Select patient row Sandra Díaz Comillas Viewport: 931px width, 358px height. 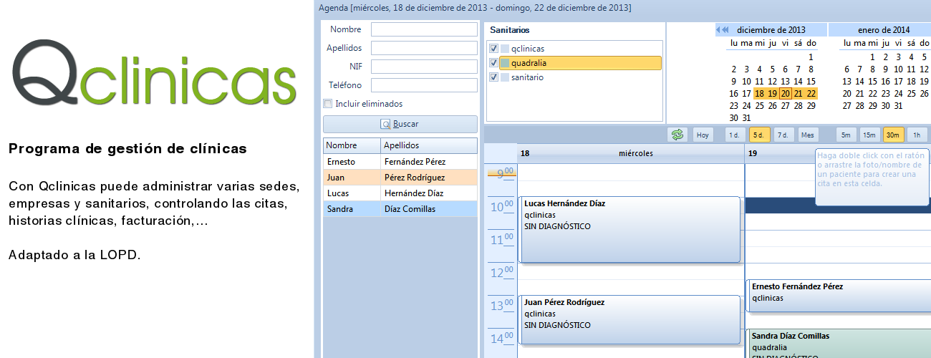click(400, 209)
